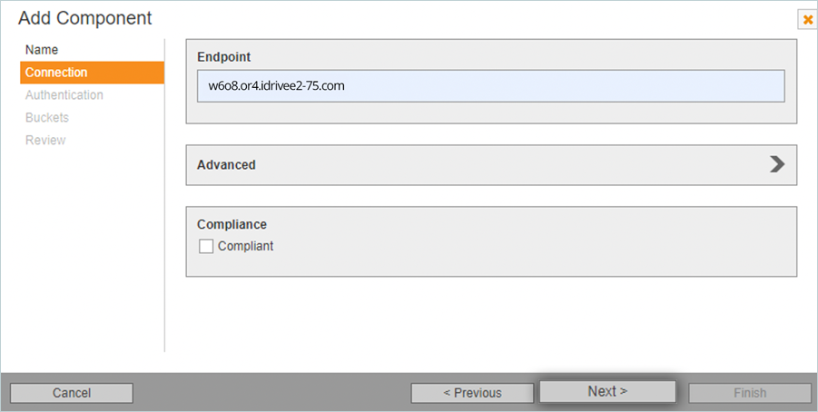Viewport: 818px width, 412px height.
Task: Click the gray footer bar beside Cancel
Action: (x=272, y=393)
